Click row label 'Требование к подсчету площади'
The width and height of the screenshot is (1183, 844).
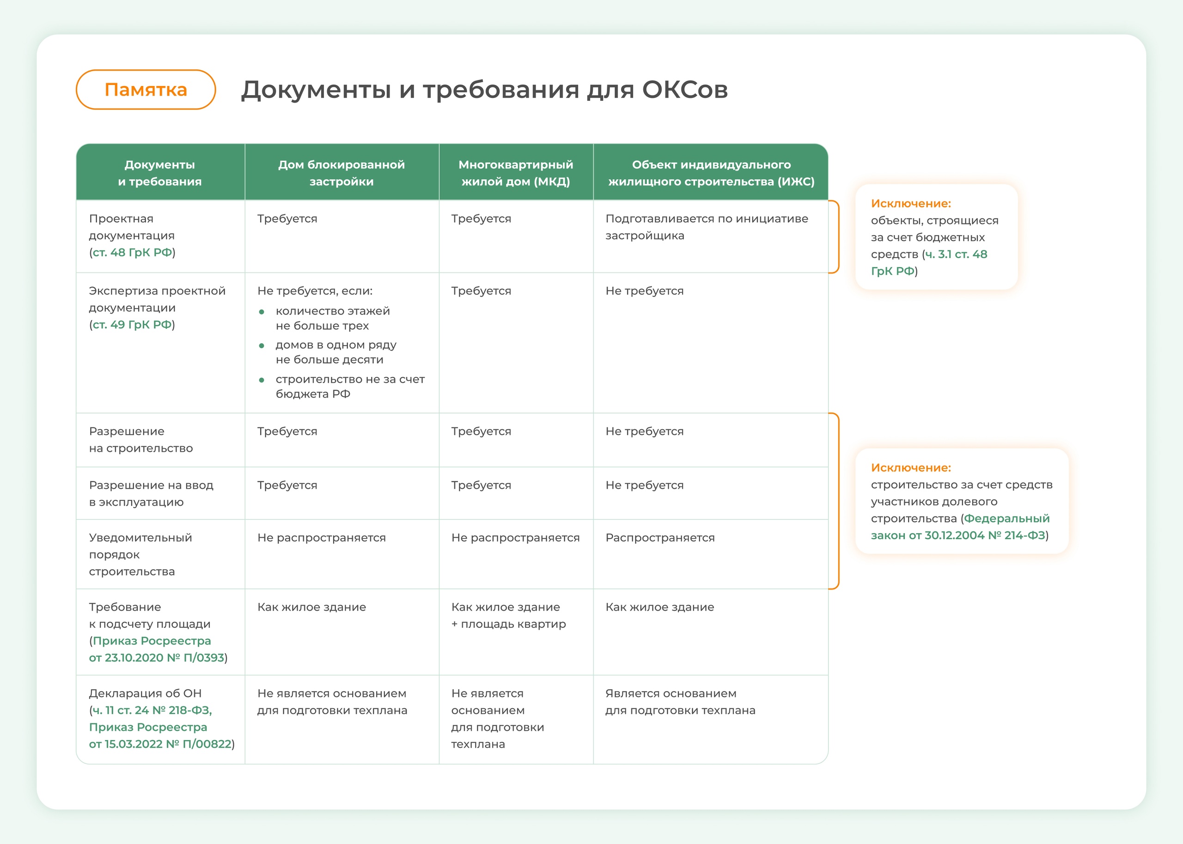(x=150, y=615)
